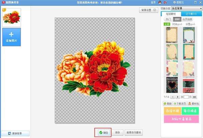Image resolution: width=203 pixels, height=138 pixels.
Task: Pick the teal bordered beige background thumbnail
Action: (189, 52)
